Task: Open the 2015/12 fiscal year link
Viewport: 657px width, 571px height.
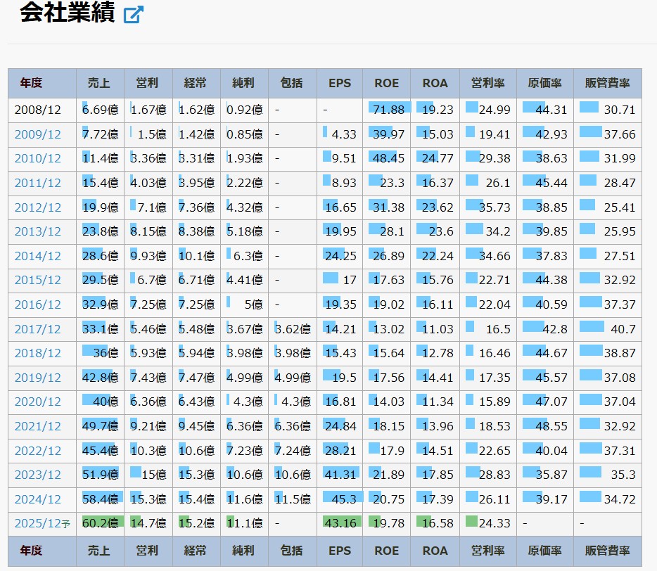Action: click(38, 280)
